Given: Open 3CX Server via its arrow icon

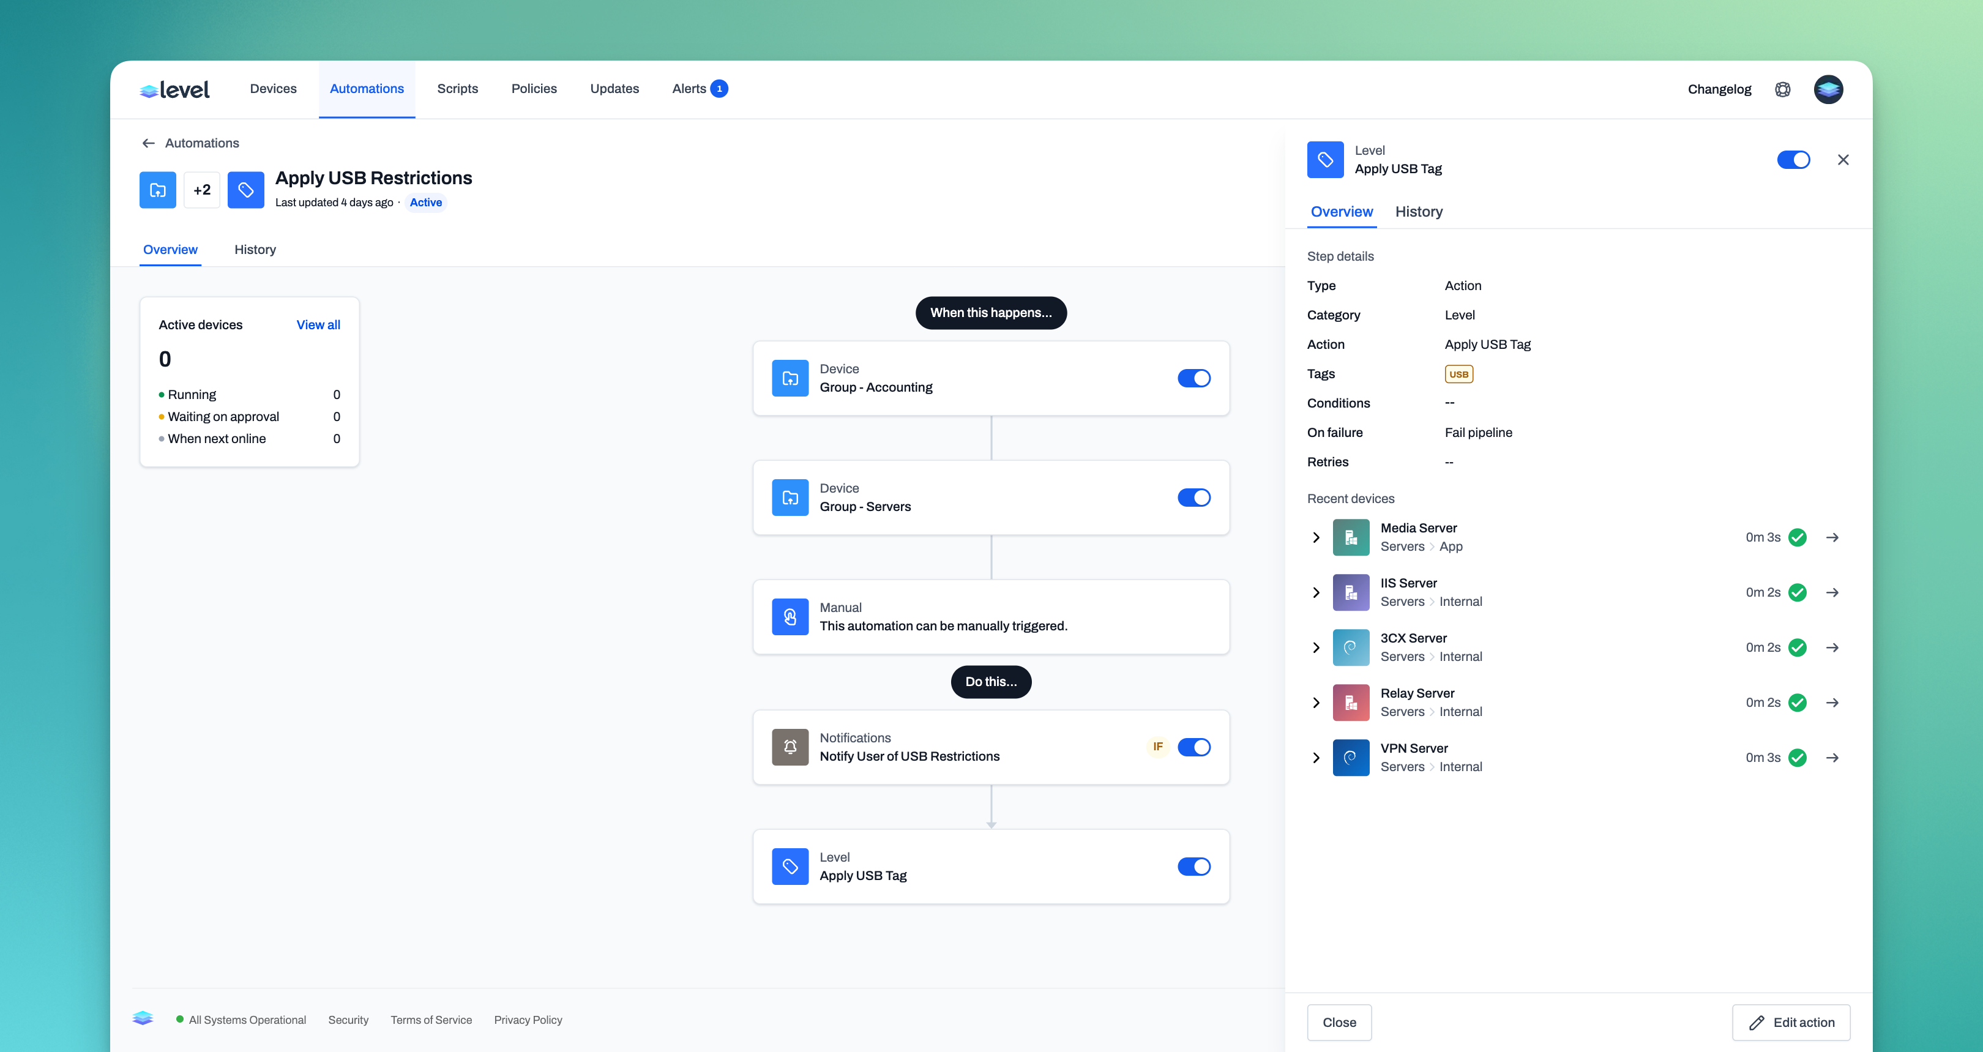Looking at the screenshot, I should point(1832,647).
